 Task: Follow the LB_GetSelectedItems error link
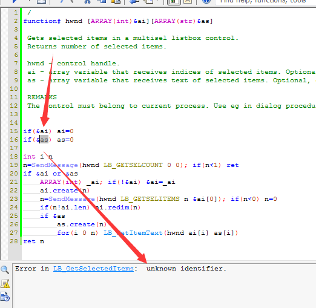[x=93, y=269]
